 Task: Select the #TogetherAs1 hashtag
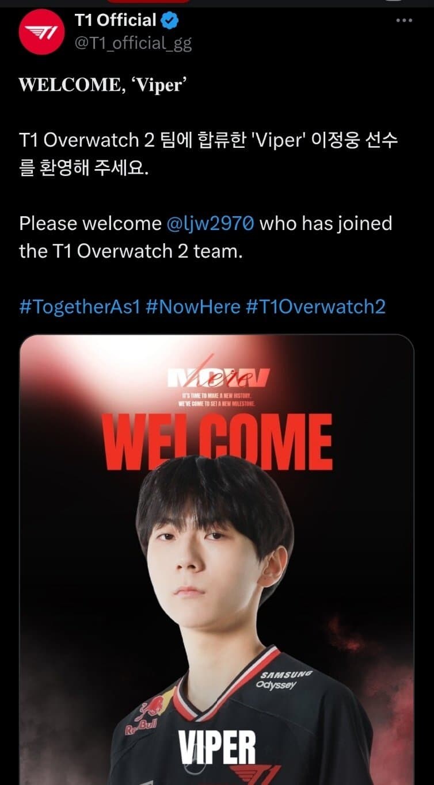click(x=79, y=307)
